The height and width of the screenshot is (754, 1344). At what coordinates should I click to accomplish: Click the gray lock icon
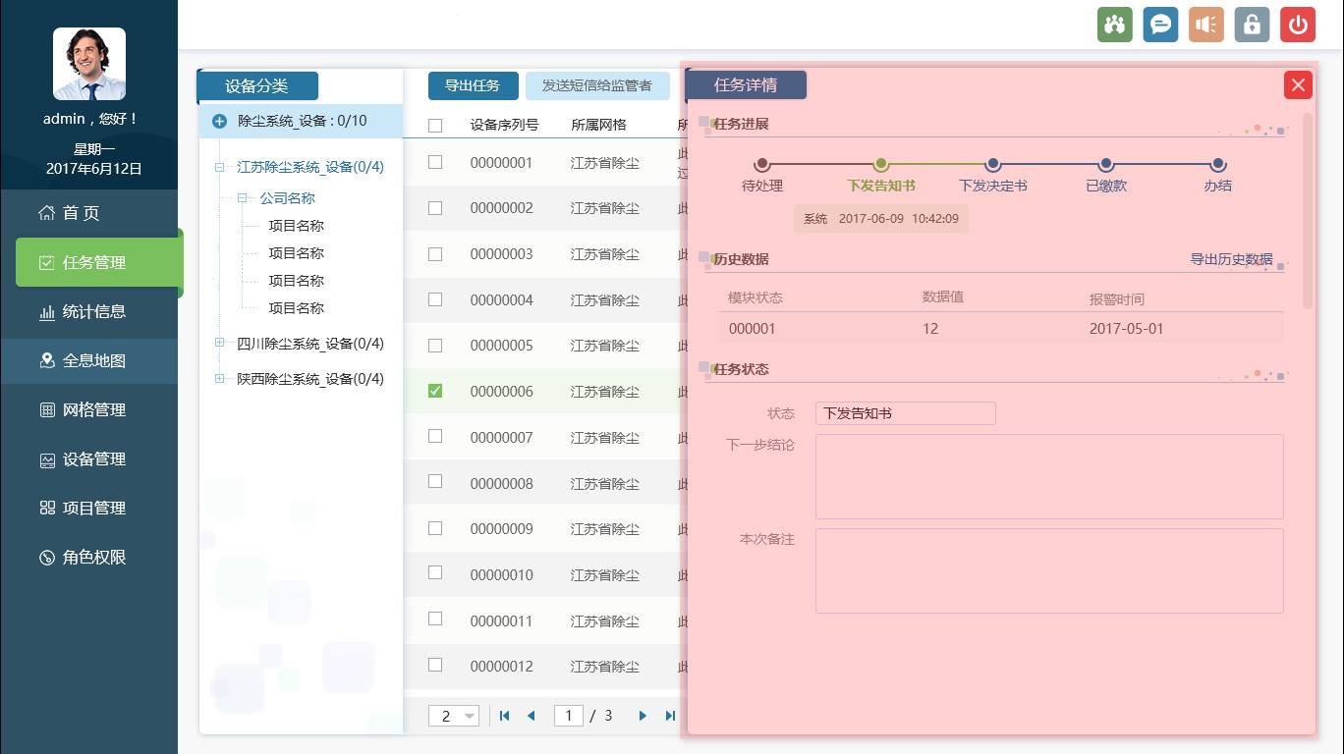point(1252,25)
